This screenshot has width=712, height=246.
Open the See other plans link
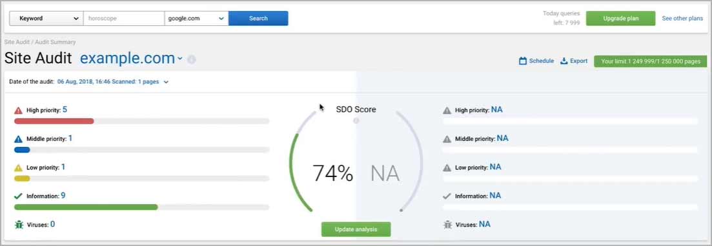682,19
